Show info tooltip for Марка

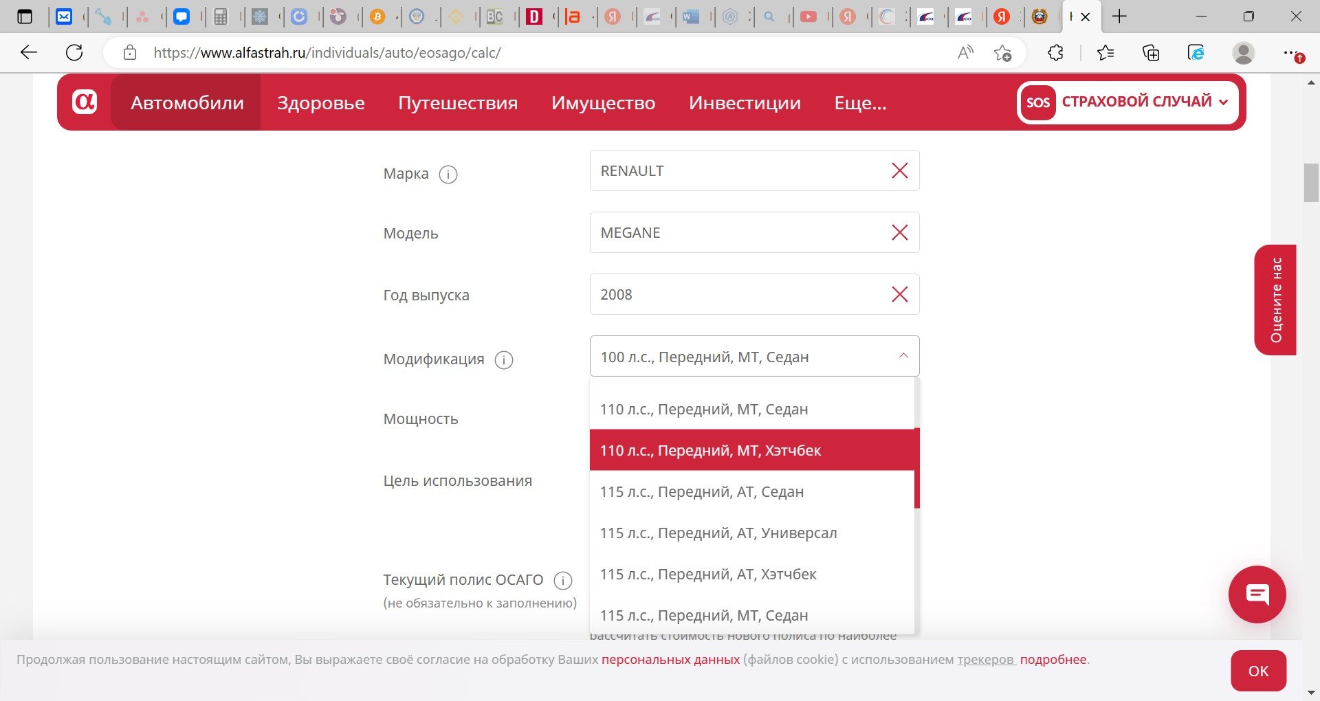click(448, 175)
